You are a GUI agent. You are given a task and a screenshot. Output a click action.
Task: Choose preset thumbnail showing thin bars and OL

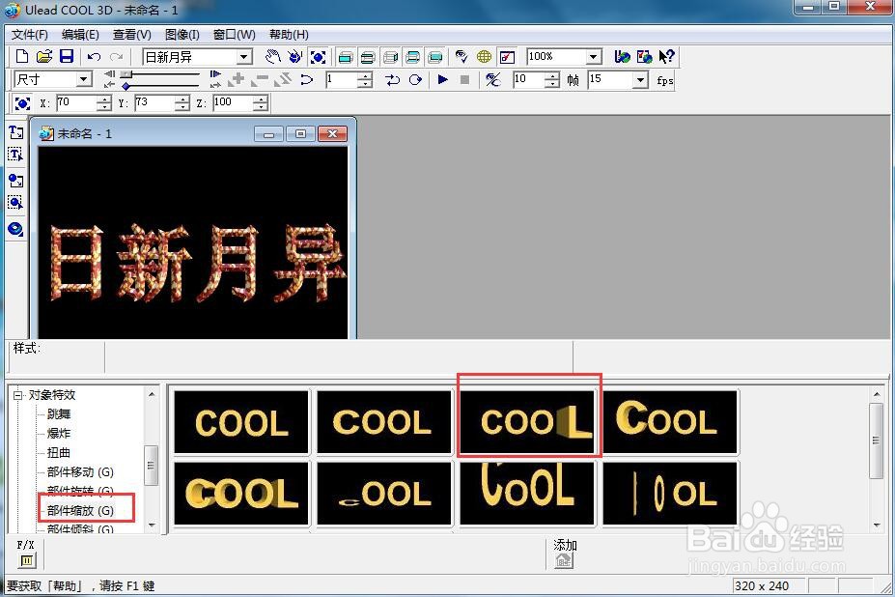point(670,493)
